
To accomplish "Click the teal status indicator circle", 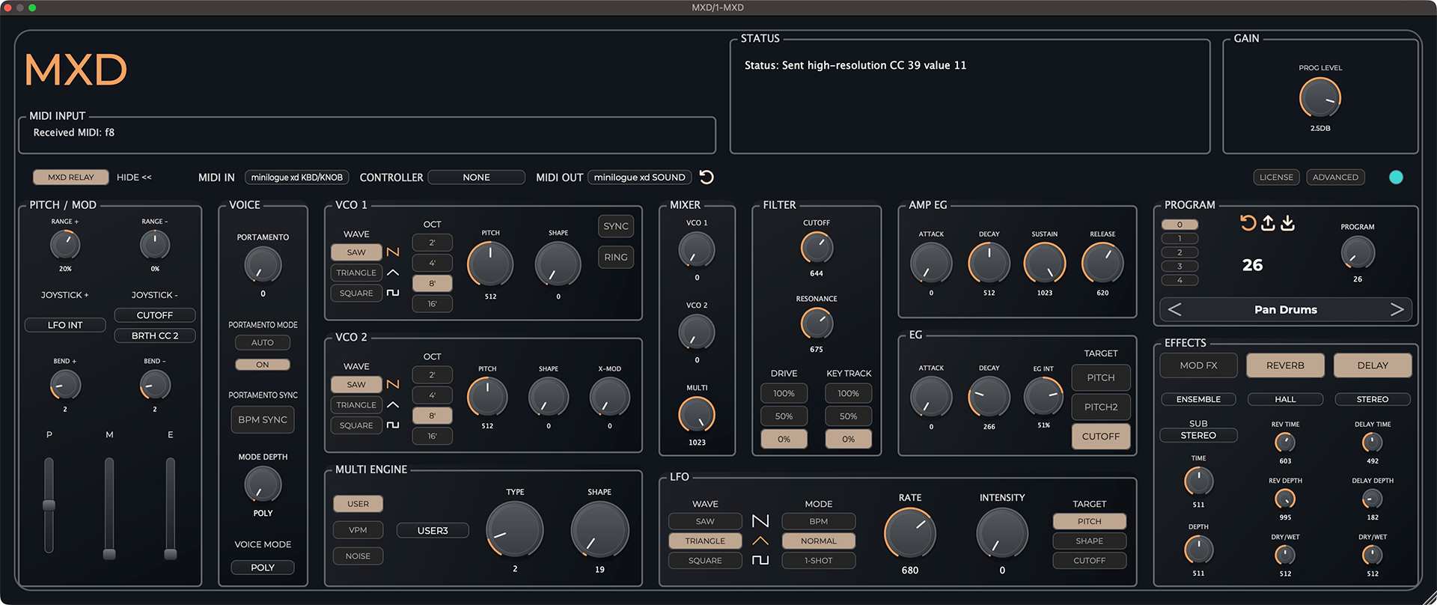I will (1396, 177).
